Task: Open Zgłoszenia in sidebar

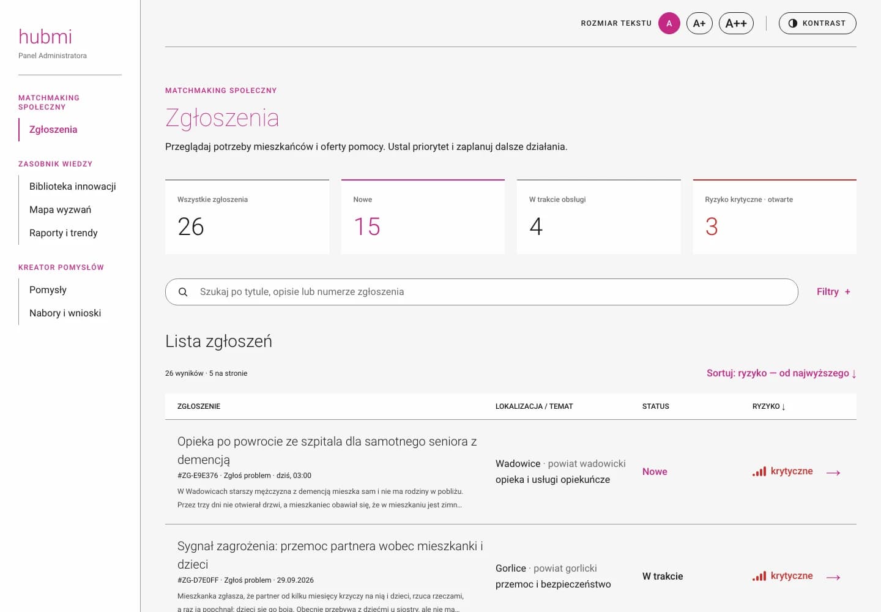Action: pyautogui.click(x=53, y=130)
